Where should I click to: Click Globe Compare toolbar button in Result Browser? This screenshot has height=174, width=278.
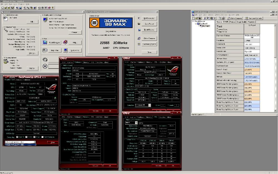[235, 18]
